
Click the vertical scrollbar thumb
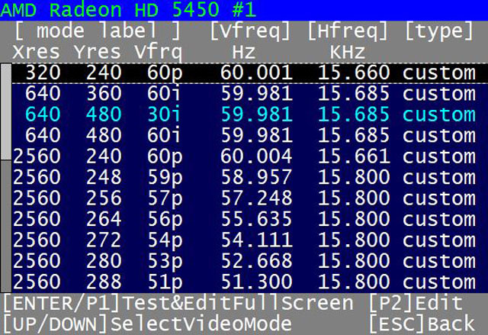pos(5,112)
